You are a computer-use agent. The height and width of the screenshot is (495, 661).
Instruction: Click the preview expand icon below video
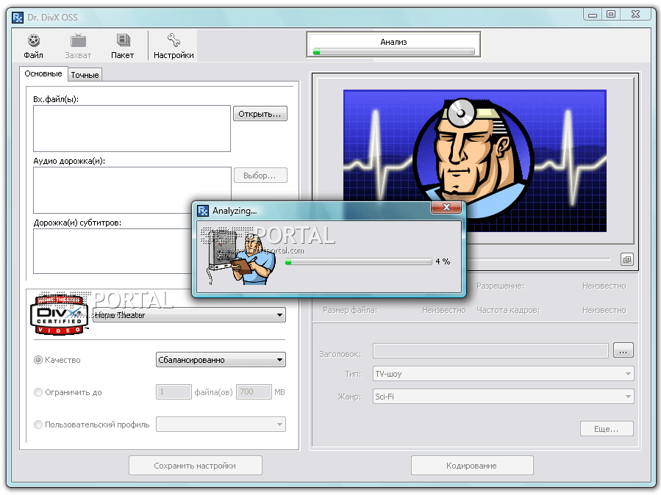coord(627,259)
